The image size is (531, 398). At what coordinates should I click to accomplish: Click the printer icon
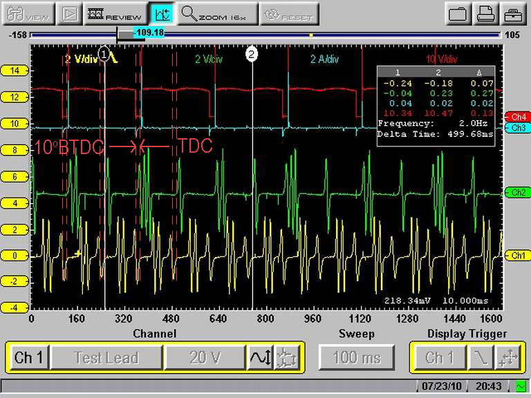click(485, 14)
